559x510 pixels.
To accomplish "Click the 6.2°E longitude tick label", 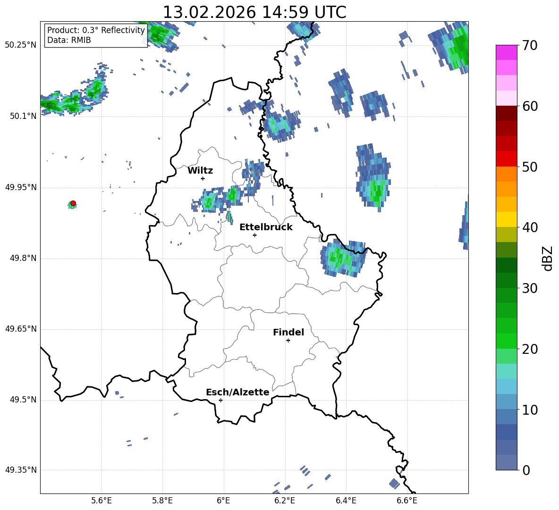I will [x=285, y=501].
